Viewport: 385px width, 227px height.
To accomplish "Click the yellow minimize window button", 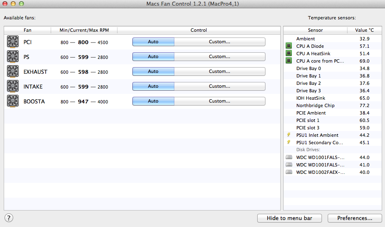I will point(13,4).
